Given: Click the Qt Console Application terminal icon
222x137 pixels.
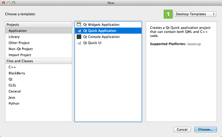Looking at the screenshot, I should [x=79, y=37].
